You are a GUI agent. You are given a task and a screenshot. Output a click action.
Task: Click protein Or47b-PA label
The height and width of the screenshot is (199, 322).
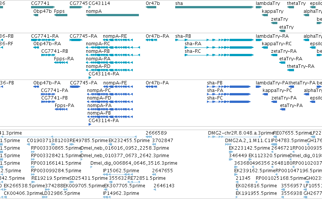[x=157, y=83]
